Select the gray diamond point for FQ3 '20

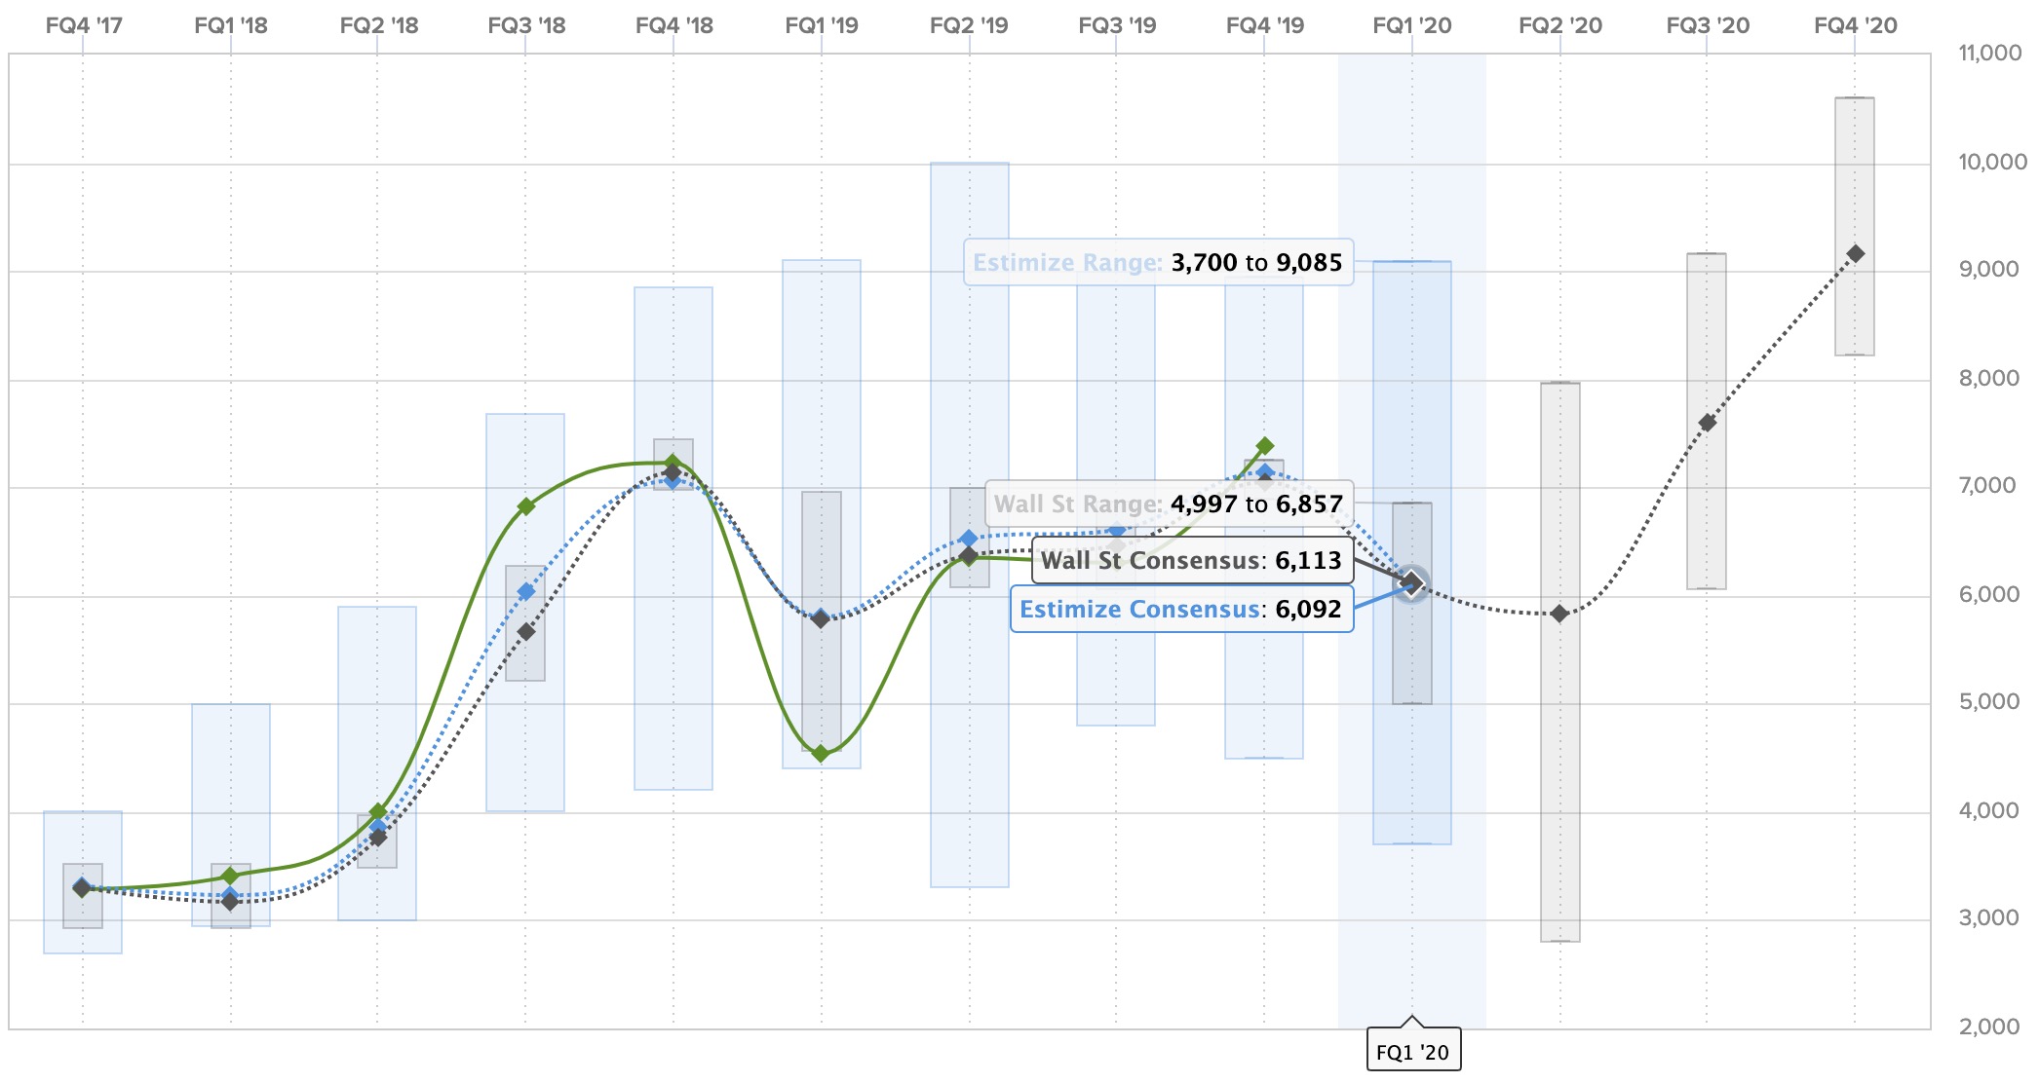click(1708, 423)
